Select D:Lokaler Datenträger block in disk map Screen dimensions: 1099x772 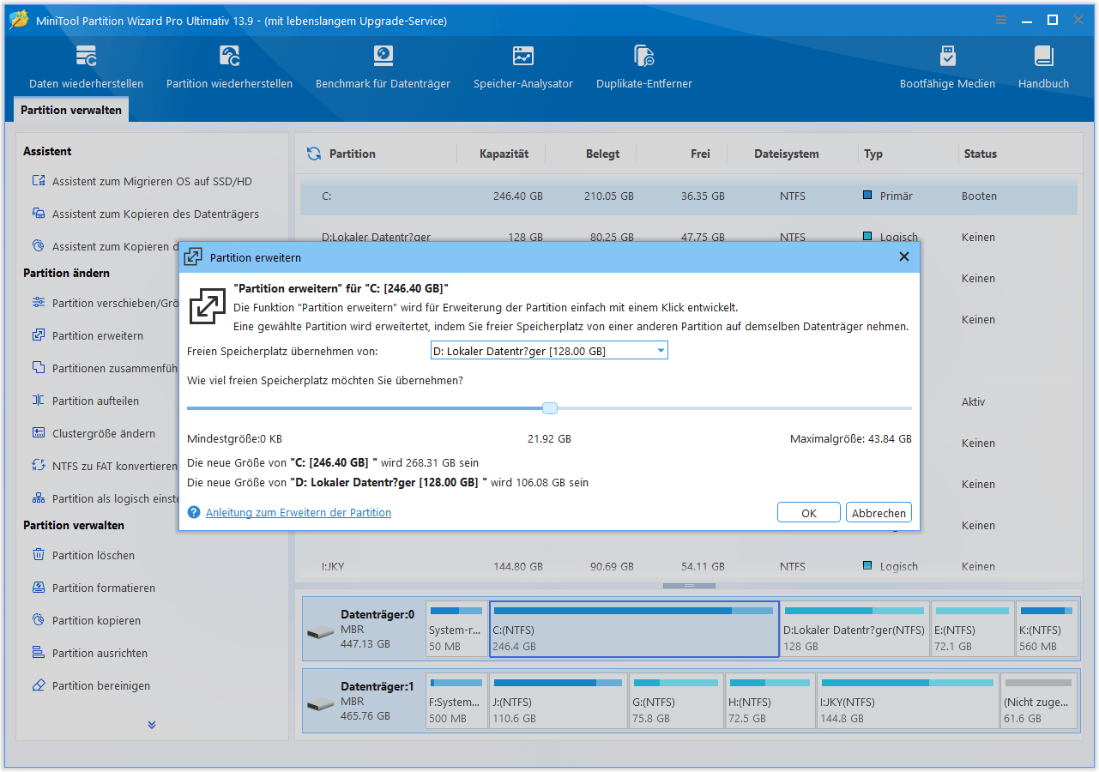[x=854, y=629]
